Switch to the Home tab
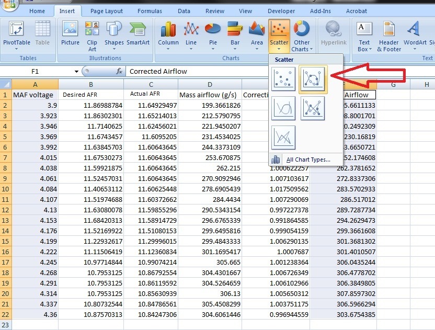The width and height of the screenshot is (435, 330). pos(37,11)
